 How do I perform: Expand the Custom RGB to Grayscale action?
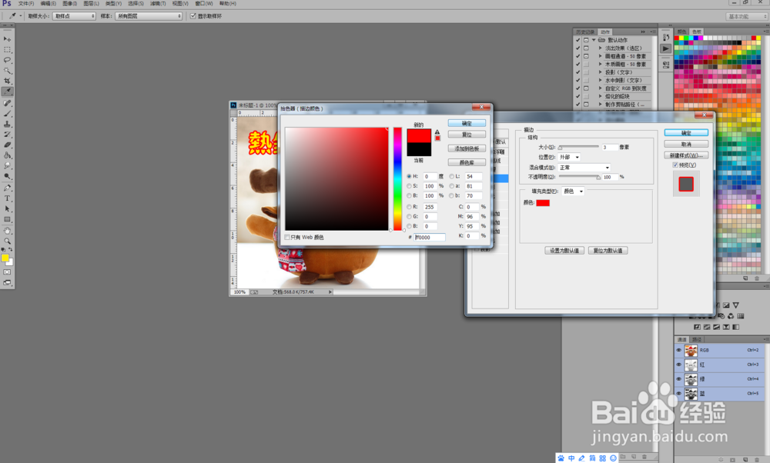(x=600, y=88)
